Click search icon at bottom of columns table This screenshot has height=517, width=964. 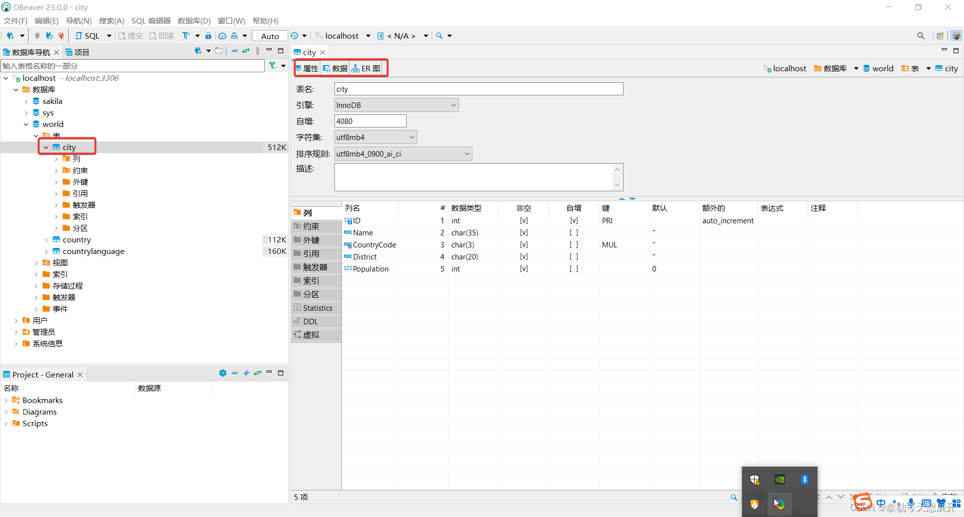(734, 497)
